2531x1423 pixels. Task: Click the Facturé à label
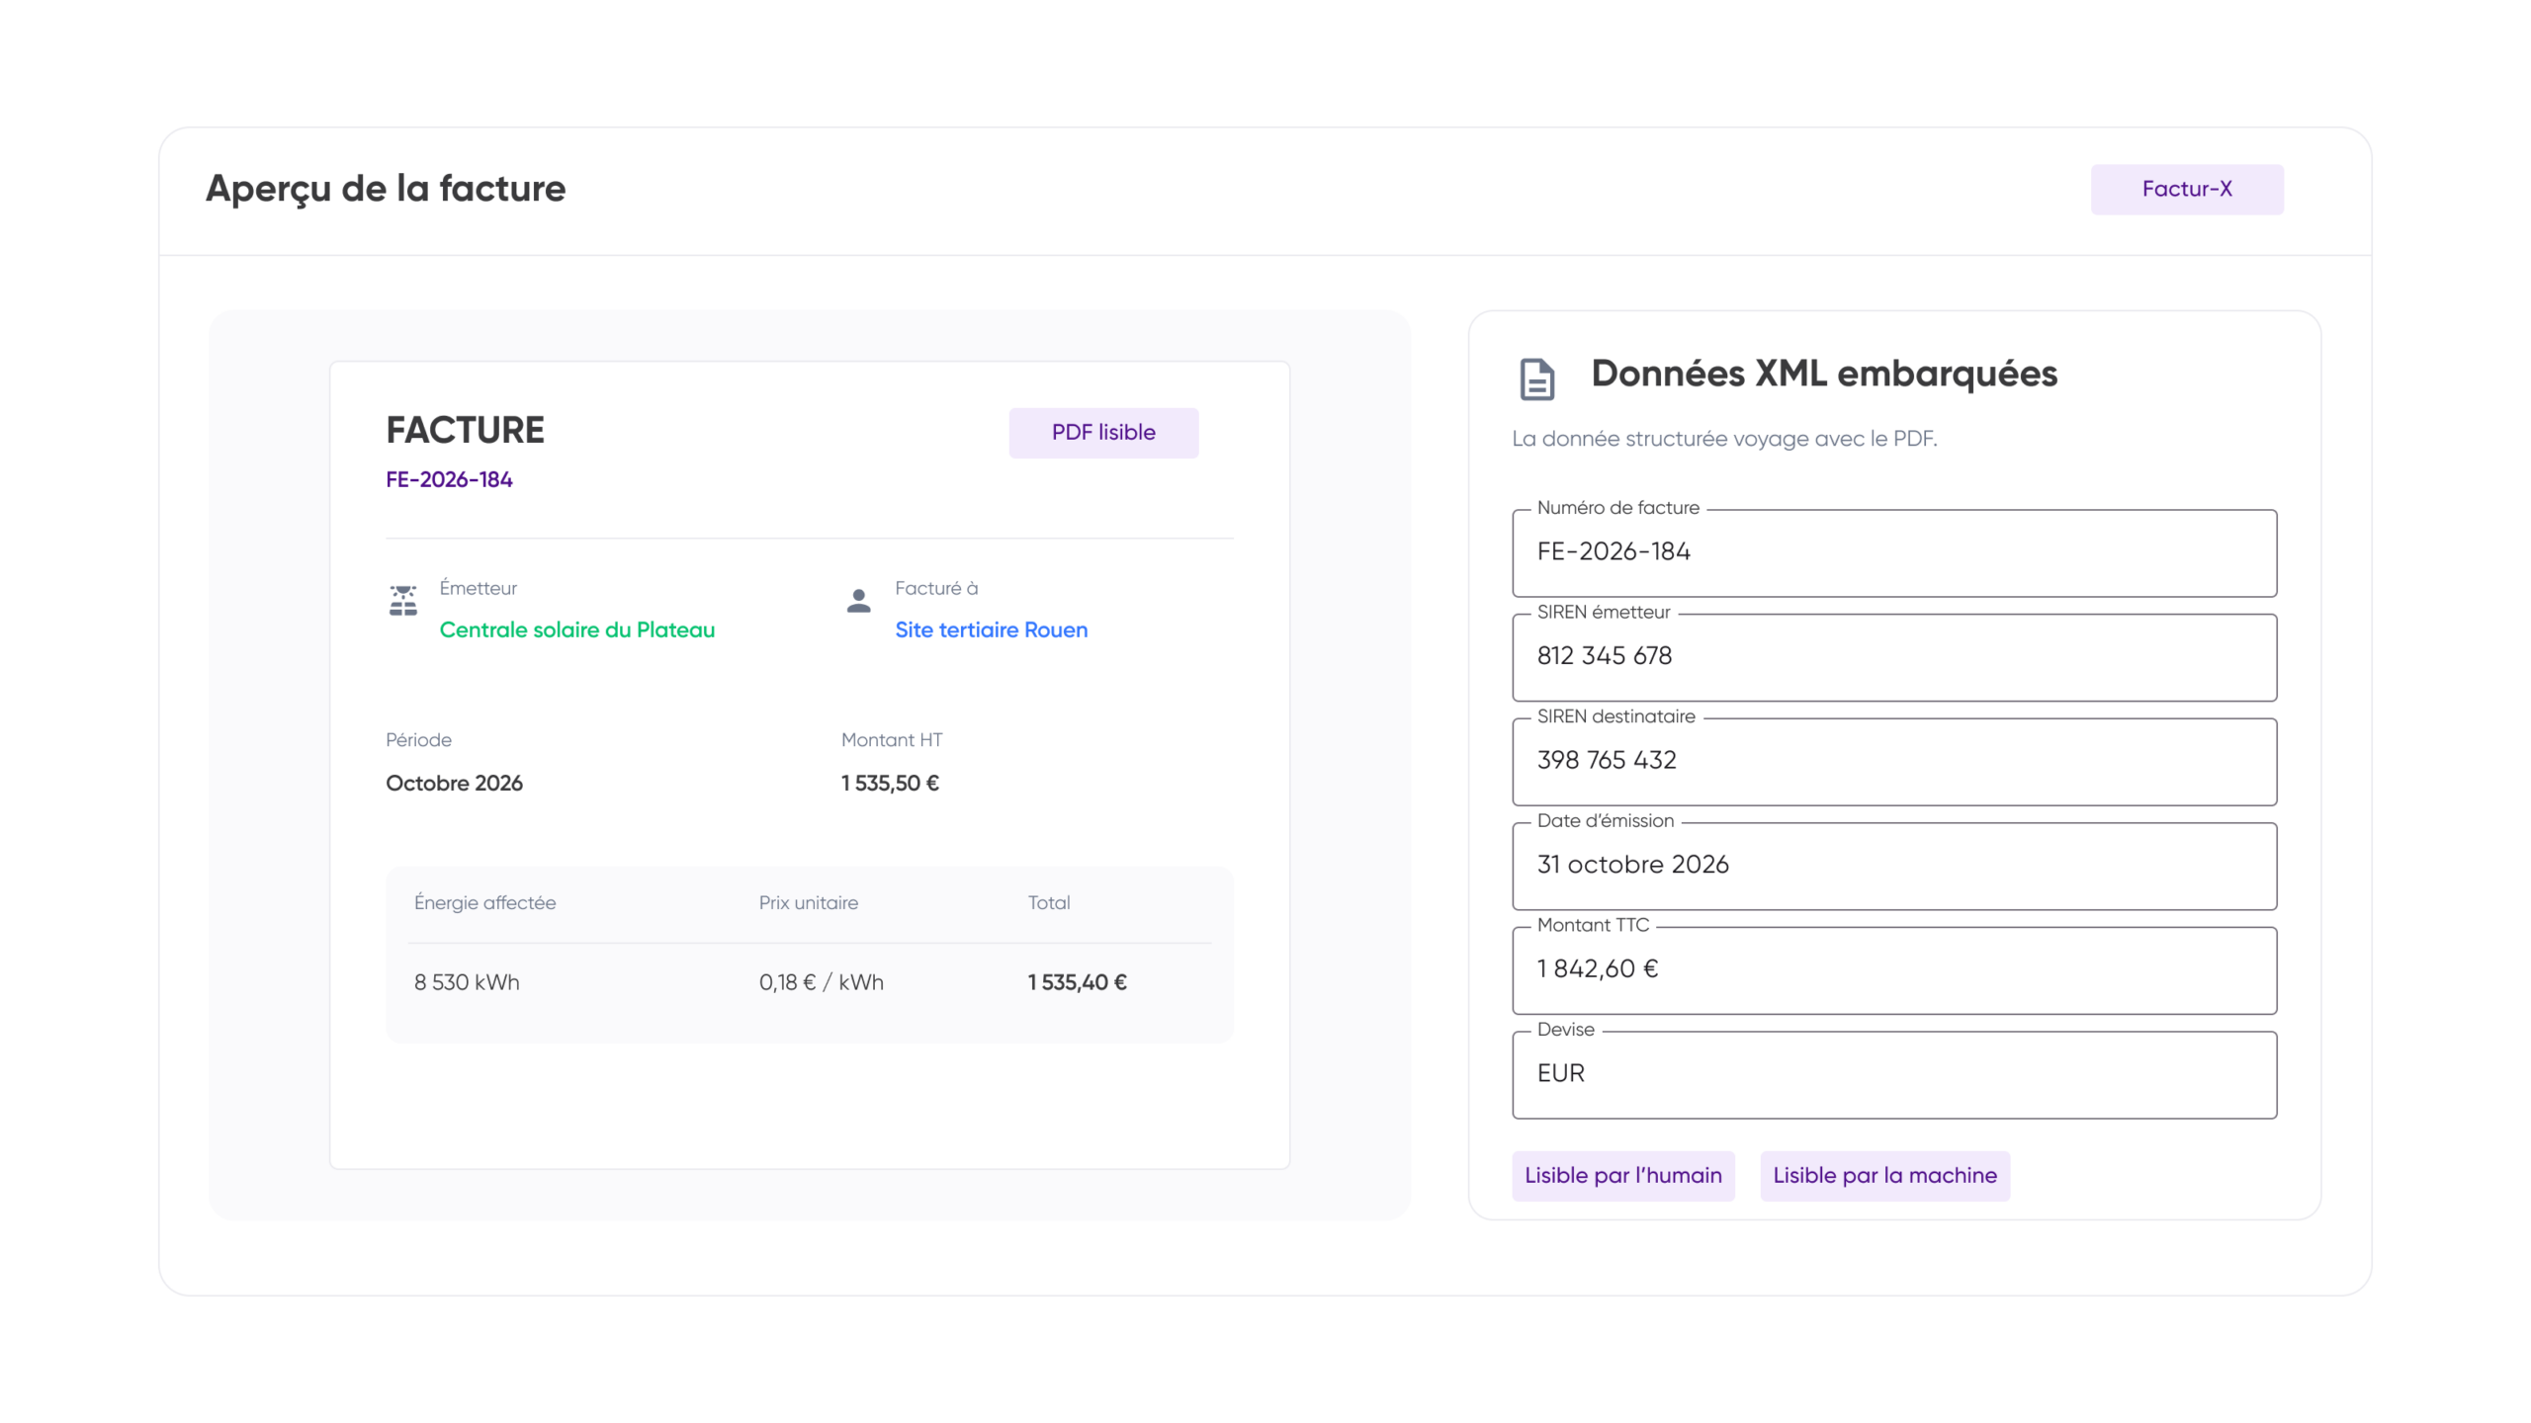(935, 588)
